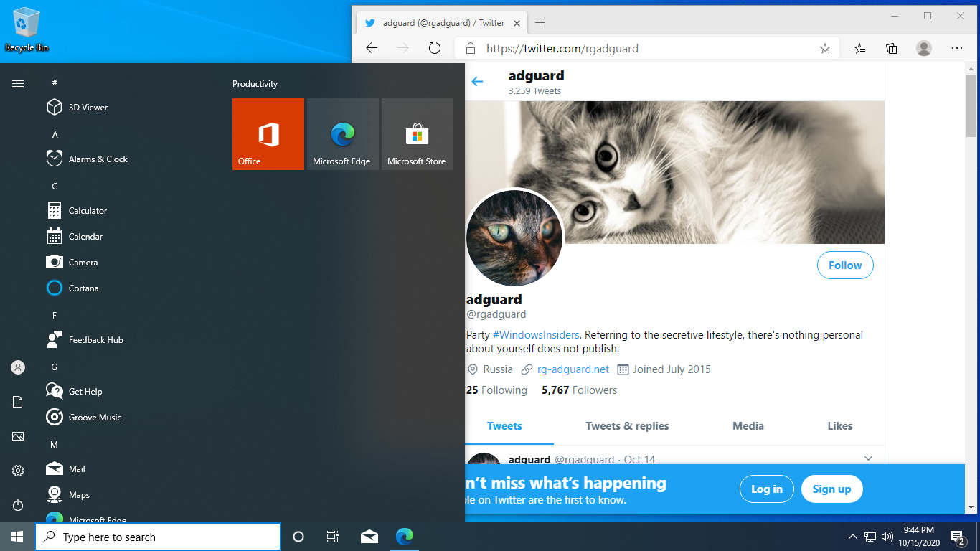Screen dimensions: 980x551
Task: Select the adguard Twitter browser tab
Action: (441, 23)
